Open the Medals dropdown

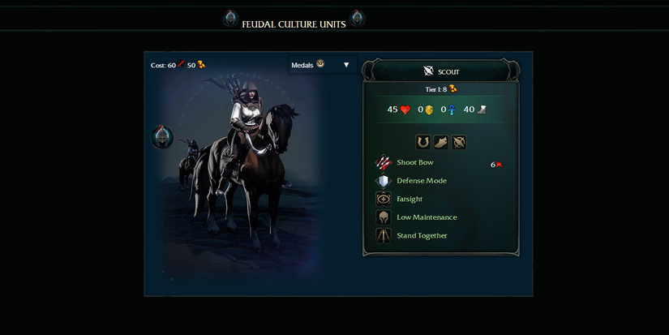coord(323,65)
